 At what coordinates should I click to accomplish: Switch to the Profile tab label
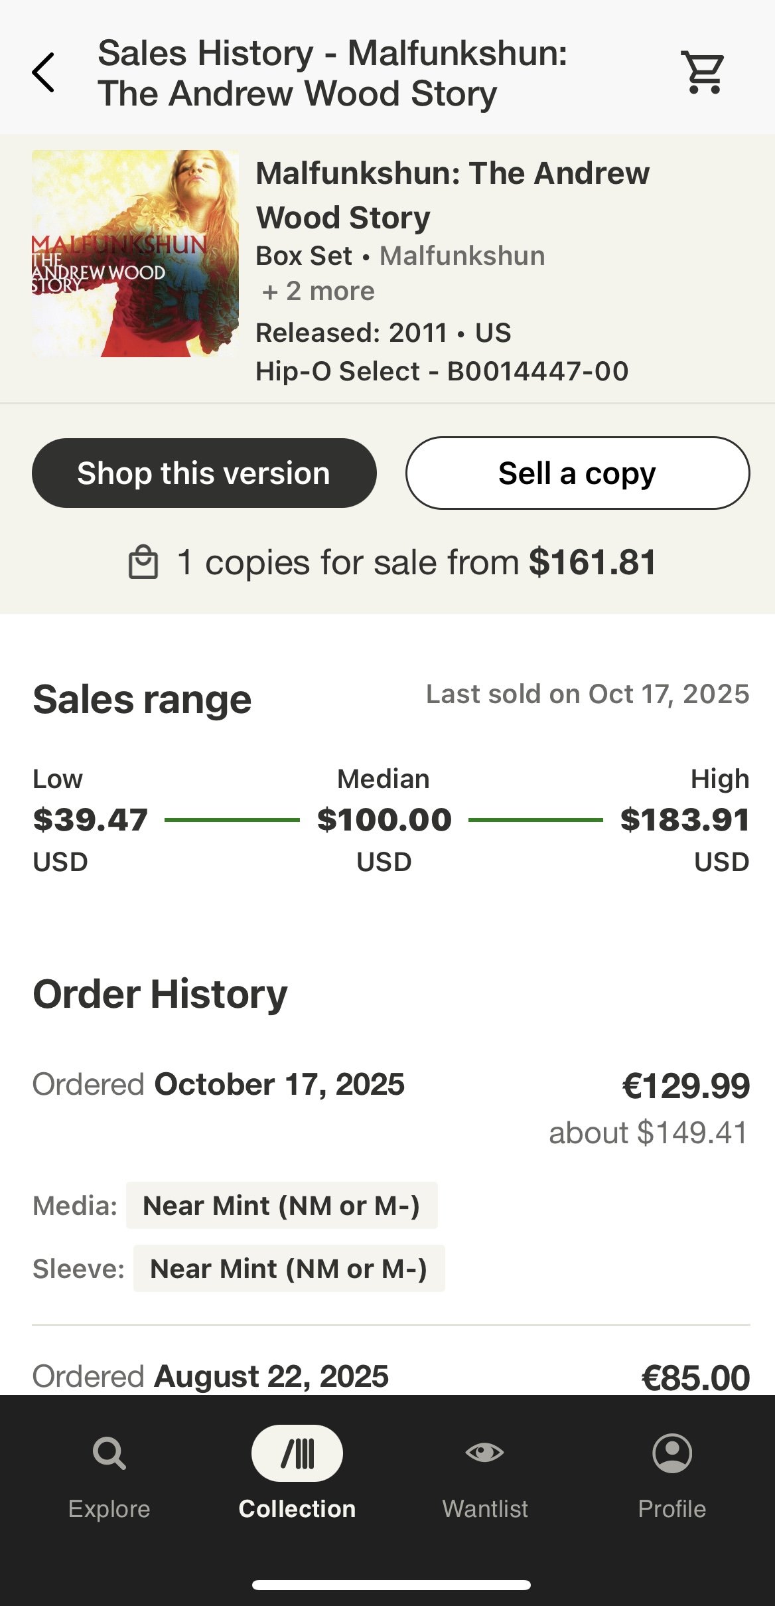point(672,1509)
